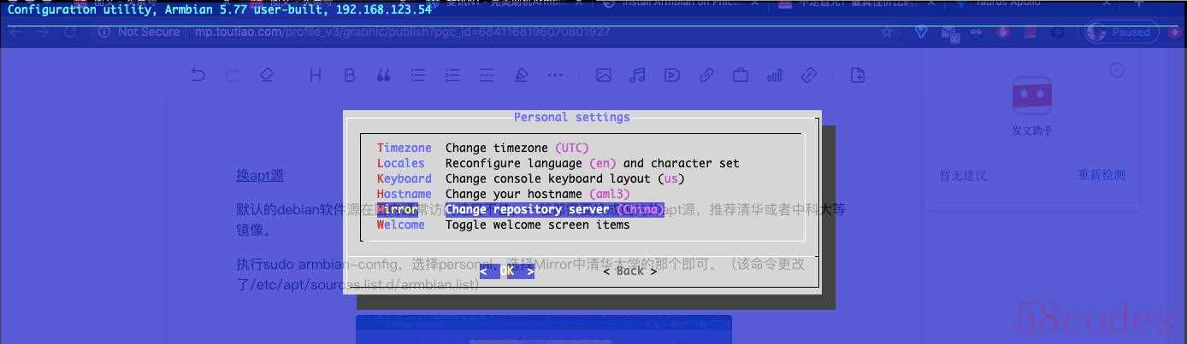Click the redo arrow in editor toolbar
Image resolution: width=1187 pixels, height=344 pixels.
click(232, 75)
